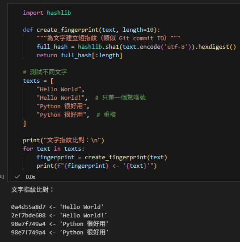The width and height of the screenshot is (240, 242).
Task: Click output hash 2ef7bde608
Action: (x=28, y=216)
